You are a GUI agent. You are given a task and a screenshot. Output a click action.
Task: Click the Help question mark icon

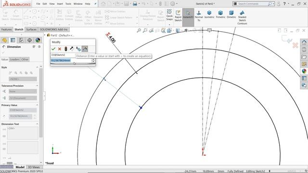pyautogui.click(x=284, y=3)
